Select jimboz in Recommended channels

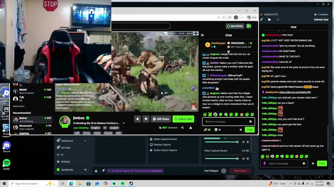pyautogui.click(x=32, y=119)
